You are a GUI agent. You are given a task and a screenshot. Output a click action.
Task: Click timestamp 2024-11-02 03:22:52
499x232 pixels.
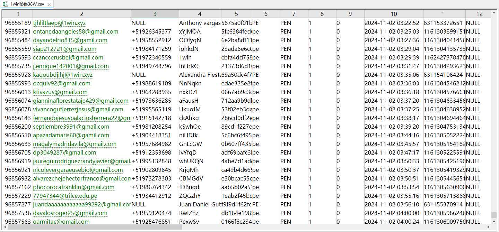pos(392,23)
